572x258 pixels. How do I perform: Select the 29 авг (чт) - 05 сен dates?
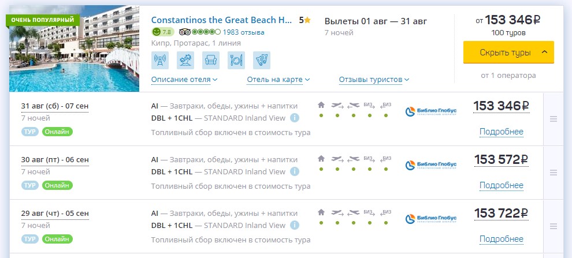[x=55, y=214]
